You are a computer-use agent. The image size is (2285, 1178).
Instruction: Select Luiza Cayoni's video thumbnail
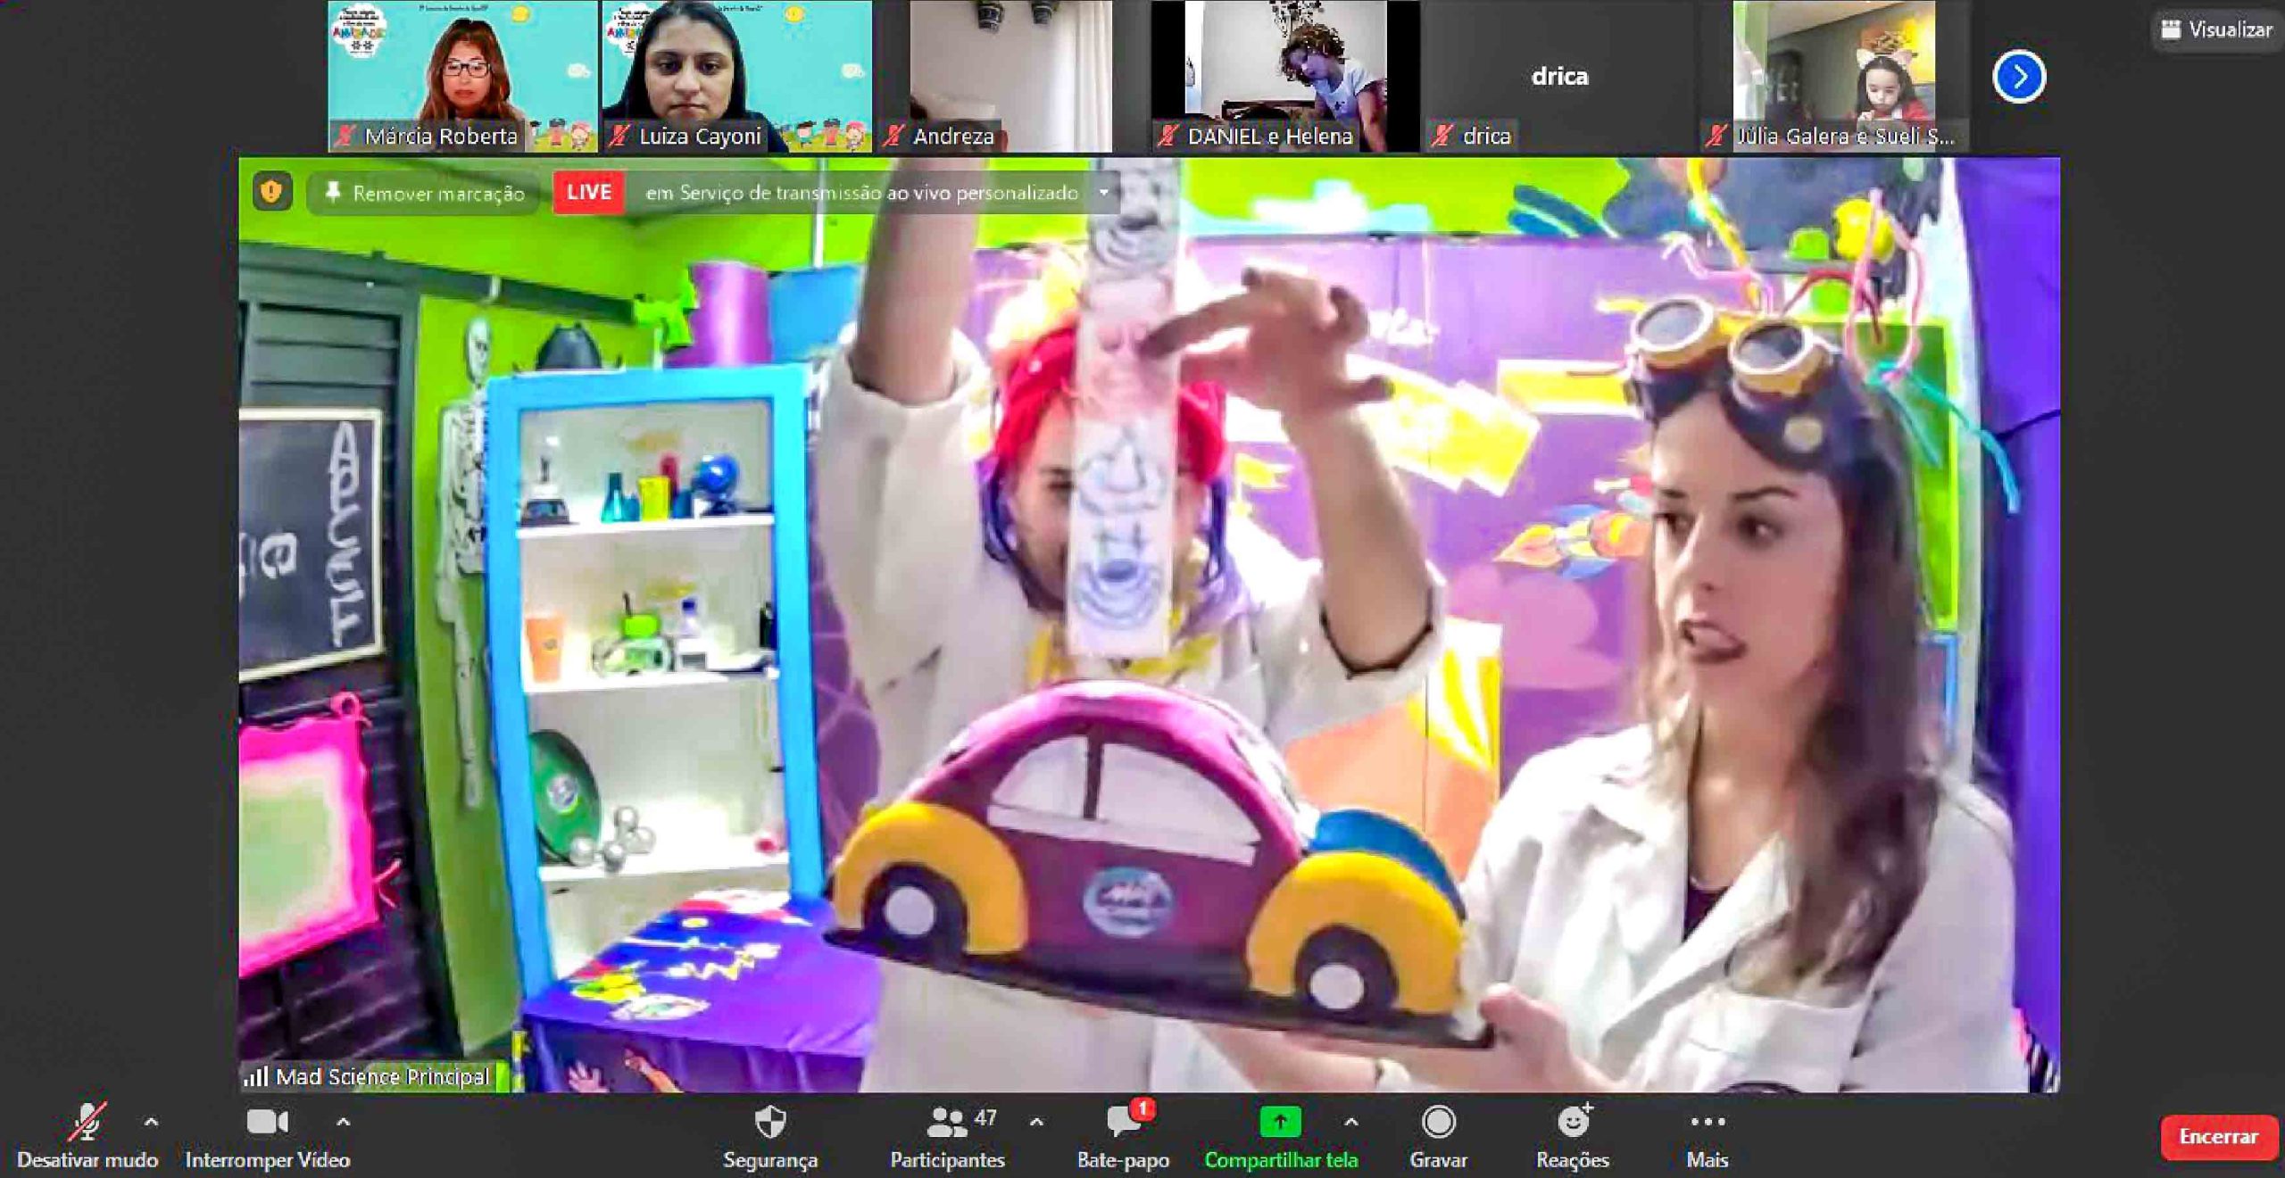[x=736, y=76]
